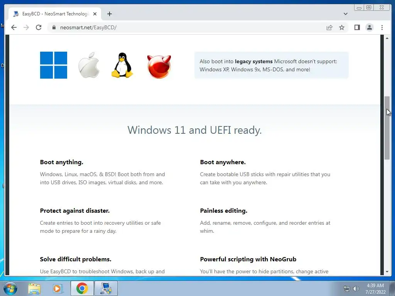This screenshot has width=395, height=296.
Task: Open the Chrome profile avatar icon
Action: point(369,27)
